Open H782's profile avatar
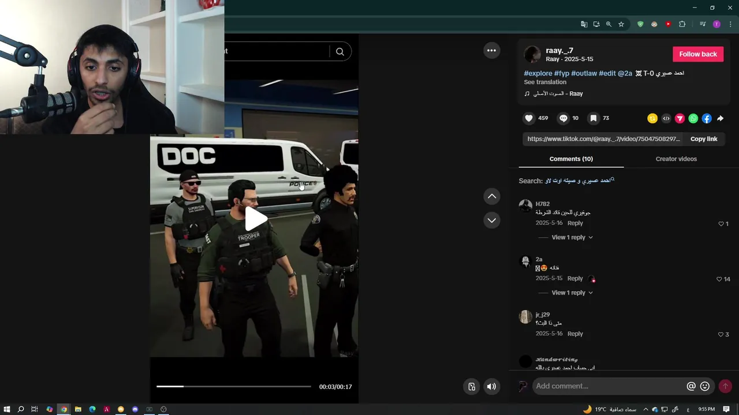Viewport: 739px width, 415px height. pos(525,206)
